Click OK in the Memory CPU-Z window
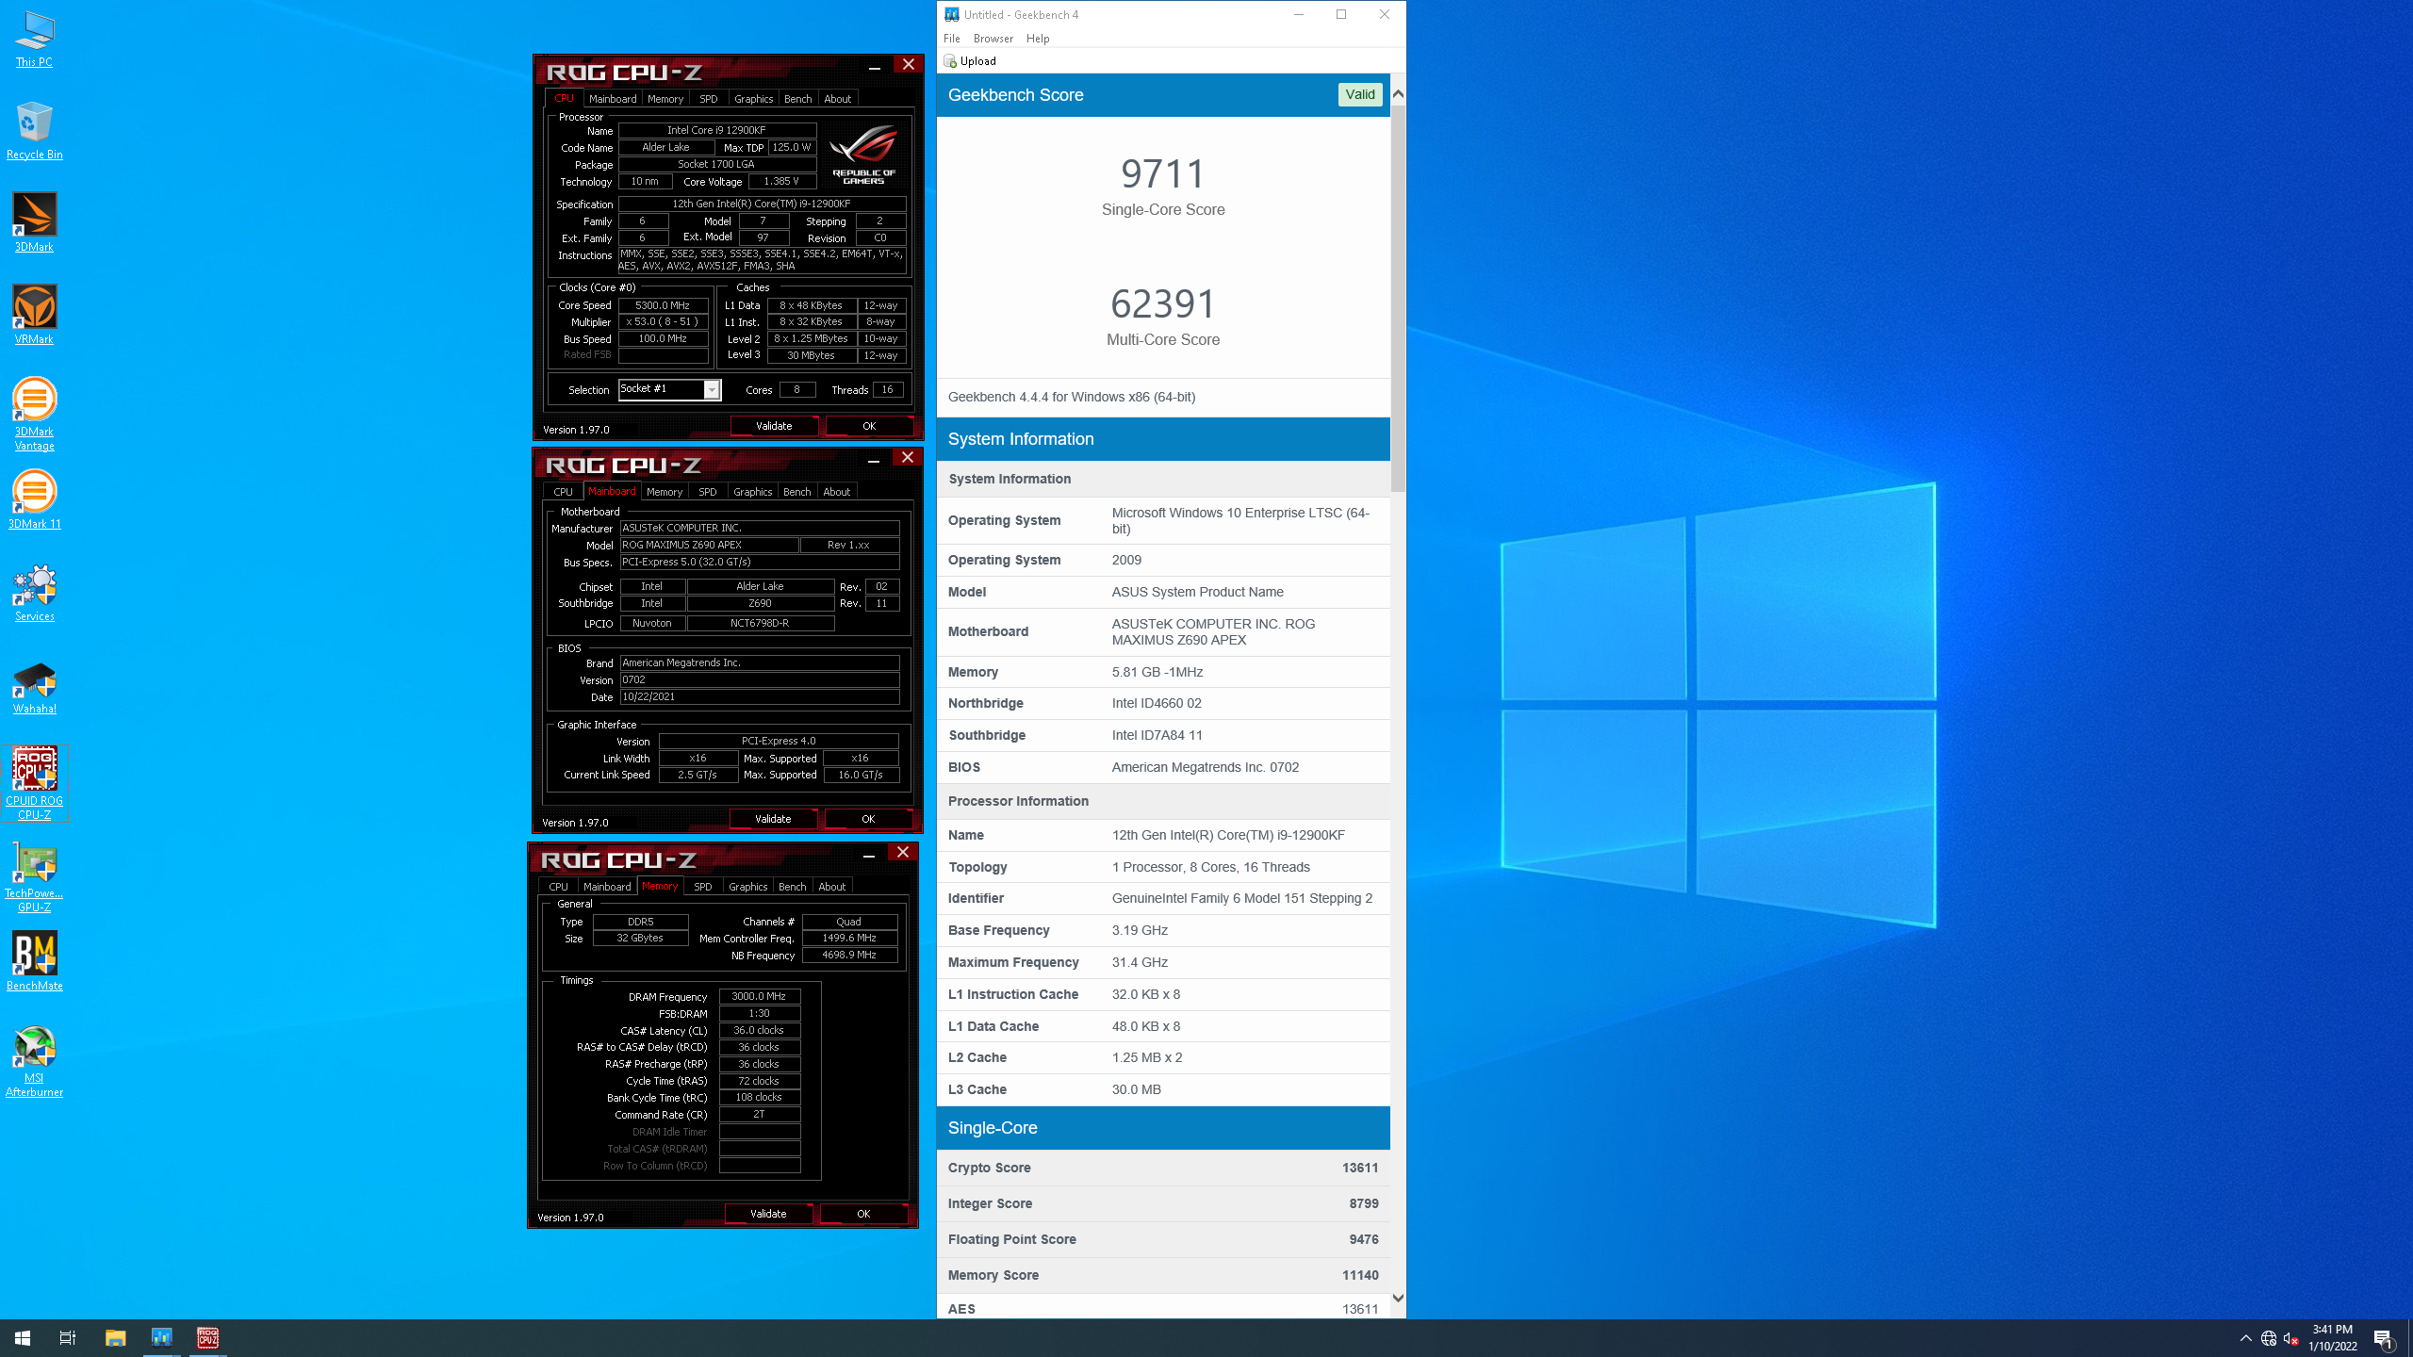2413x1357 pixels. (x=863, y=1214)
